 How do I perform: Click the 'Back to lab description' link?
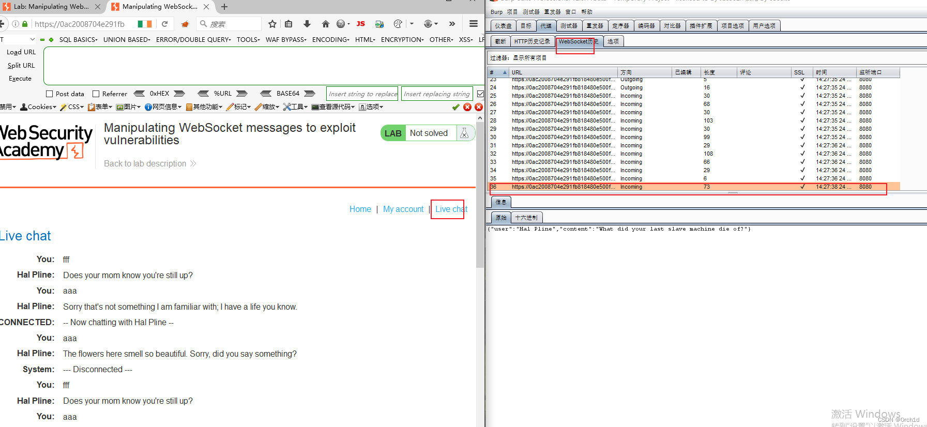coord(150,163)
